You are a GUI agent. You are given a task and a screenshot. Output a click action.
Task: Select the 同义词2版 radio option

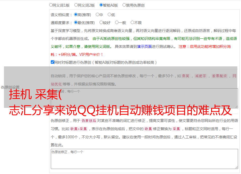pyautogui.click(x=76, y=5)
